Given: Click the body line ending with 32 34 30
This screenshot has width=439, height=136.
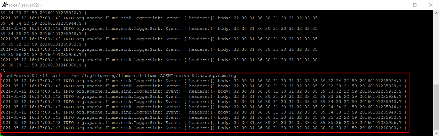Looking at the screenshot, I should [159, 60].
